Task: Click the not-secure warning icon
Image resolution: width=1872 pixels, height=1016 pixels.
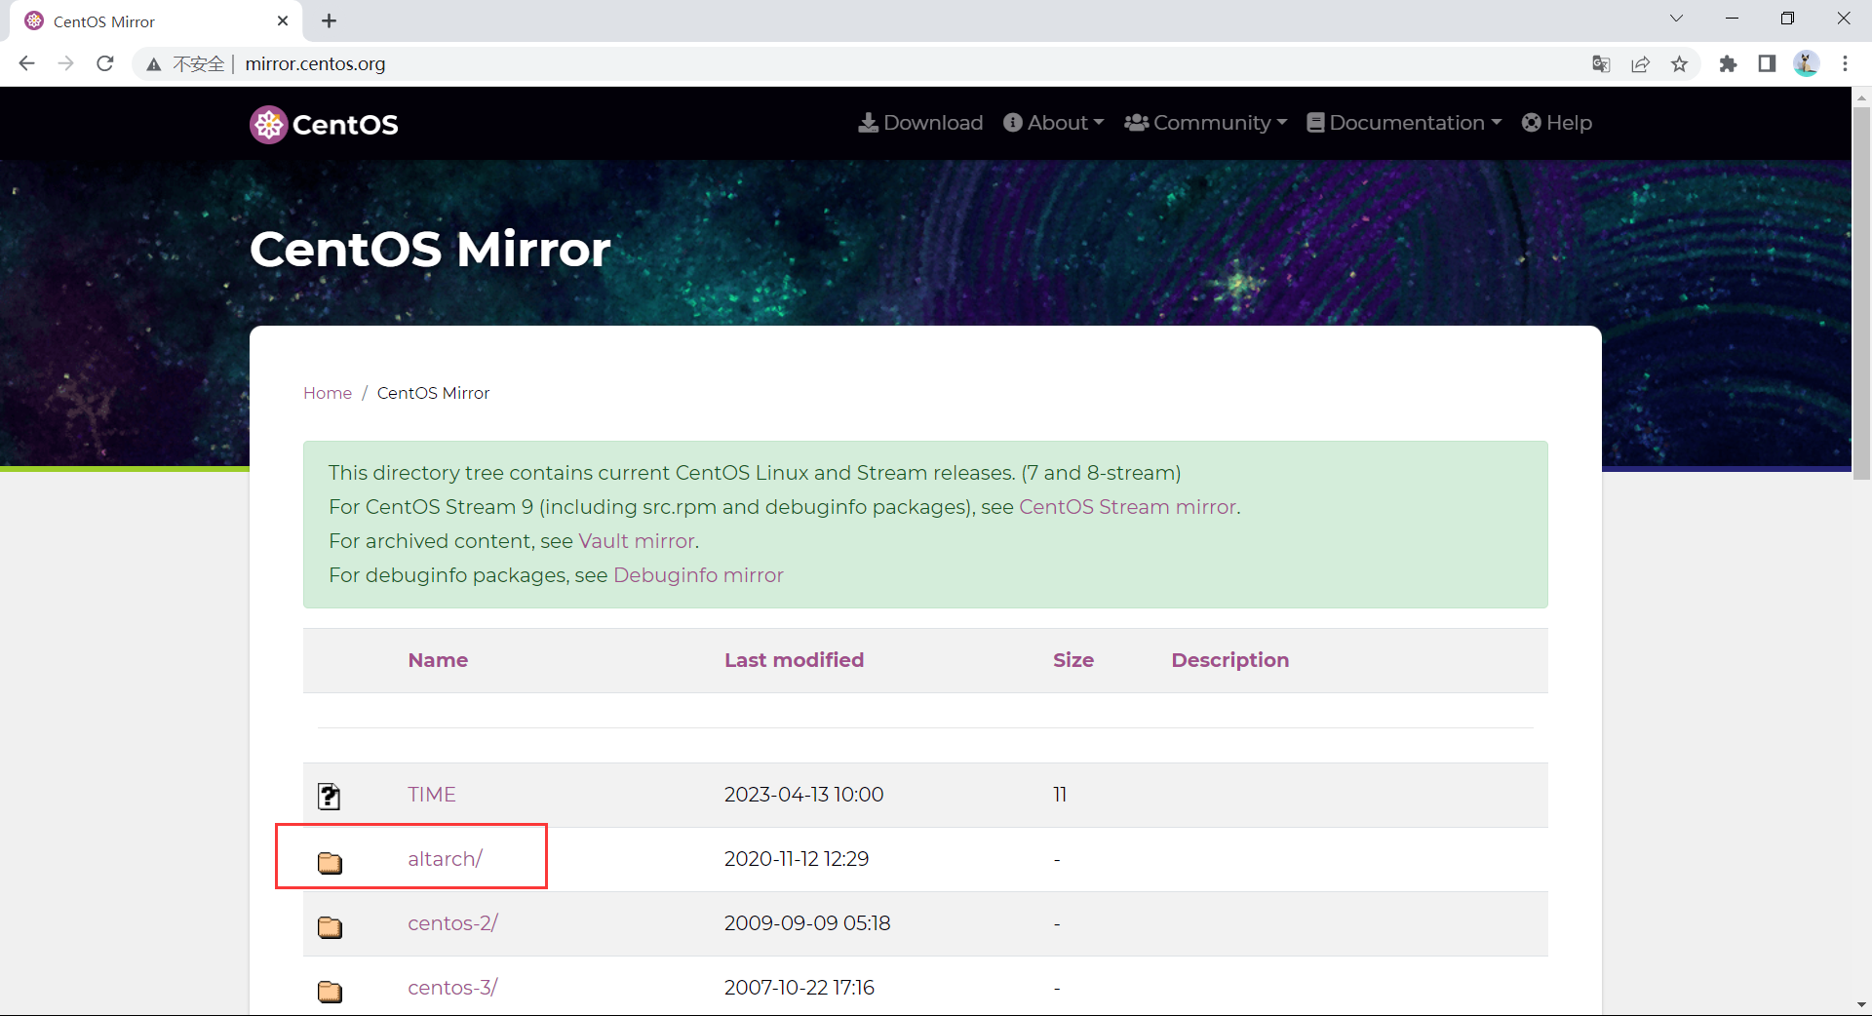Action: (153, 64)
